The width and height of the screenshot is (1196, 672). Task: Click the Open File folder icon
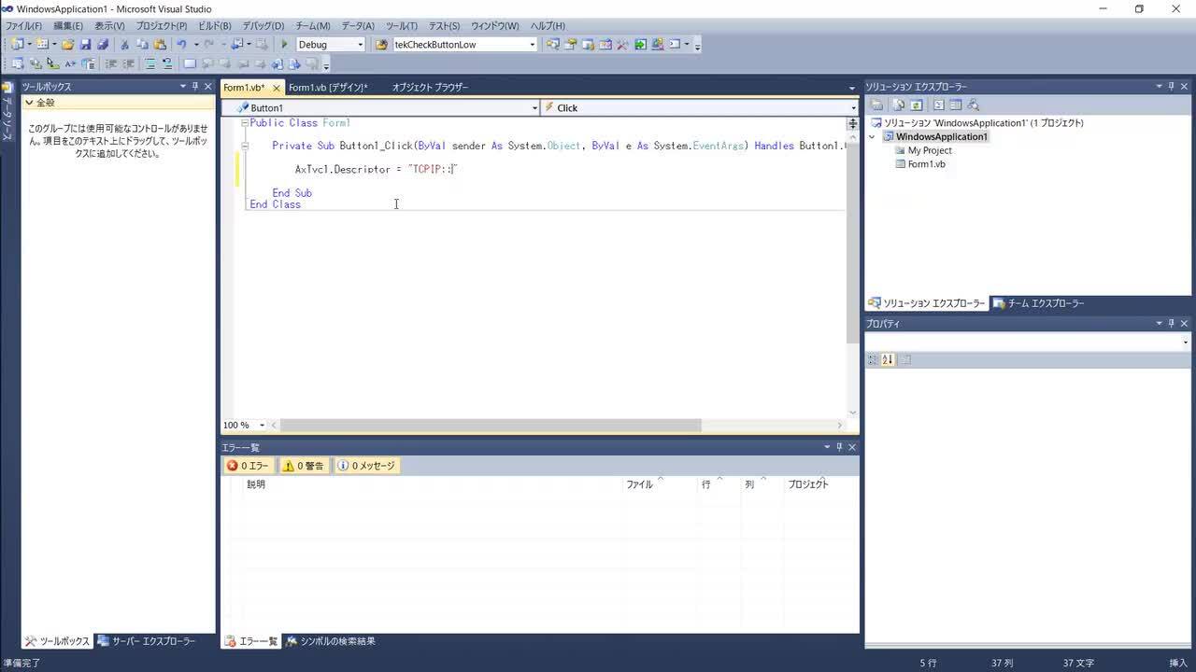tap(67, 44)
